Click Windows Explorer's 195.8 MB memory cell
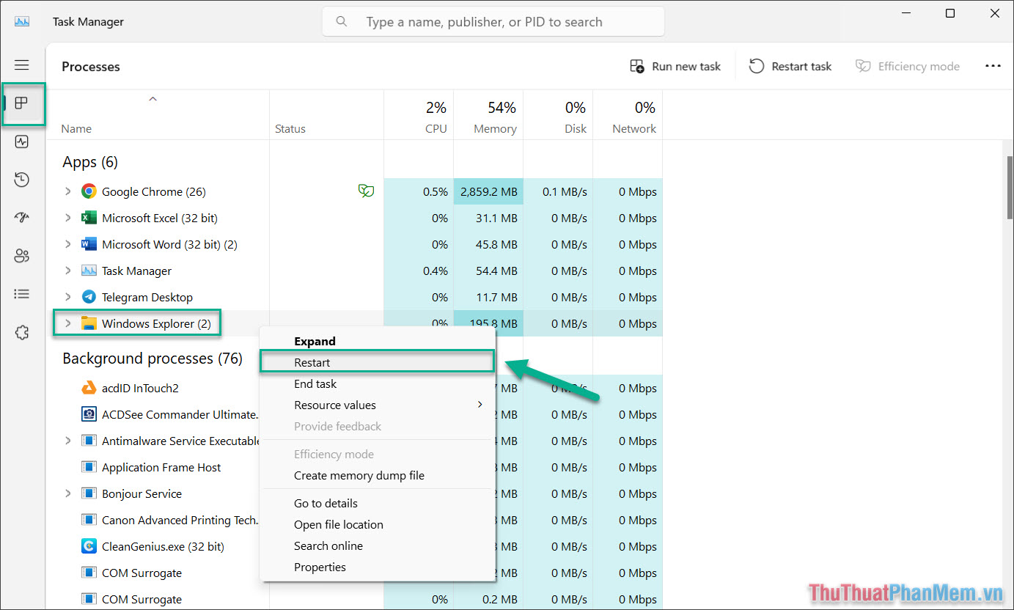The width and height of the screenshot is (1014, 610). click(x=488, y=323)
